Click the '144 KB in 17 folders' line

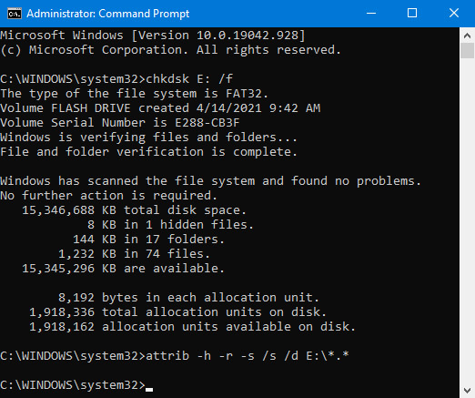(148, 240)
